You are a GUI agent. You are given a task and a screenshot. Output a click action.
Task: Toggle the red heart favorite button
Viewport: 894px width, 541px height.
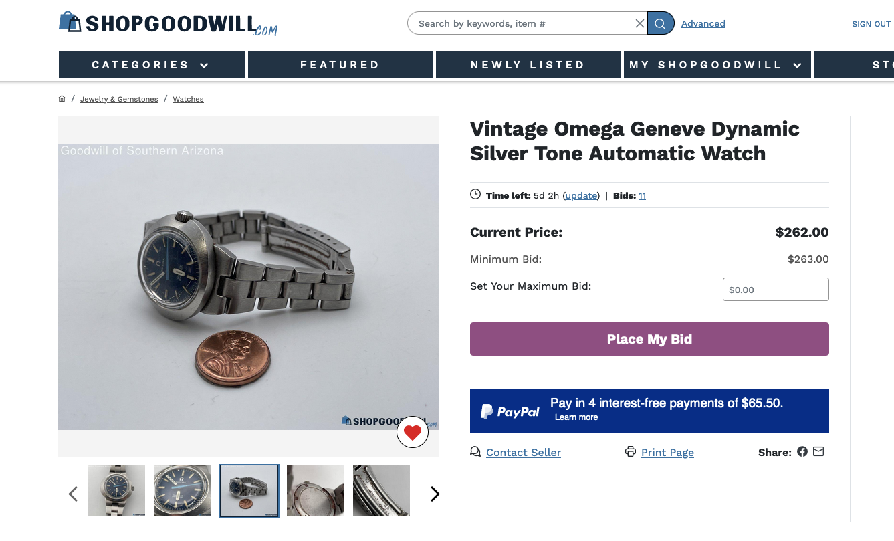pos(412,433)
